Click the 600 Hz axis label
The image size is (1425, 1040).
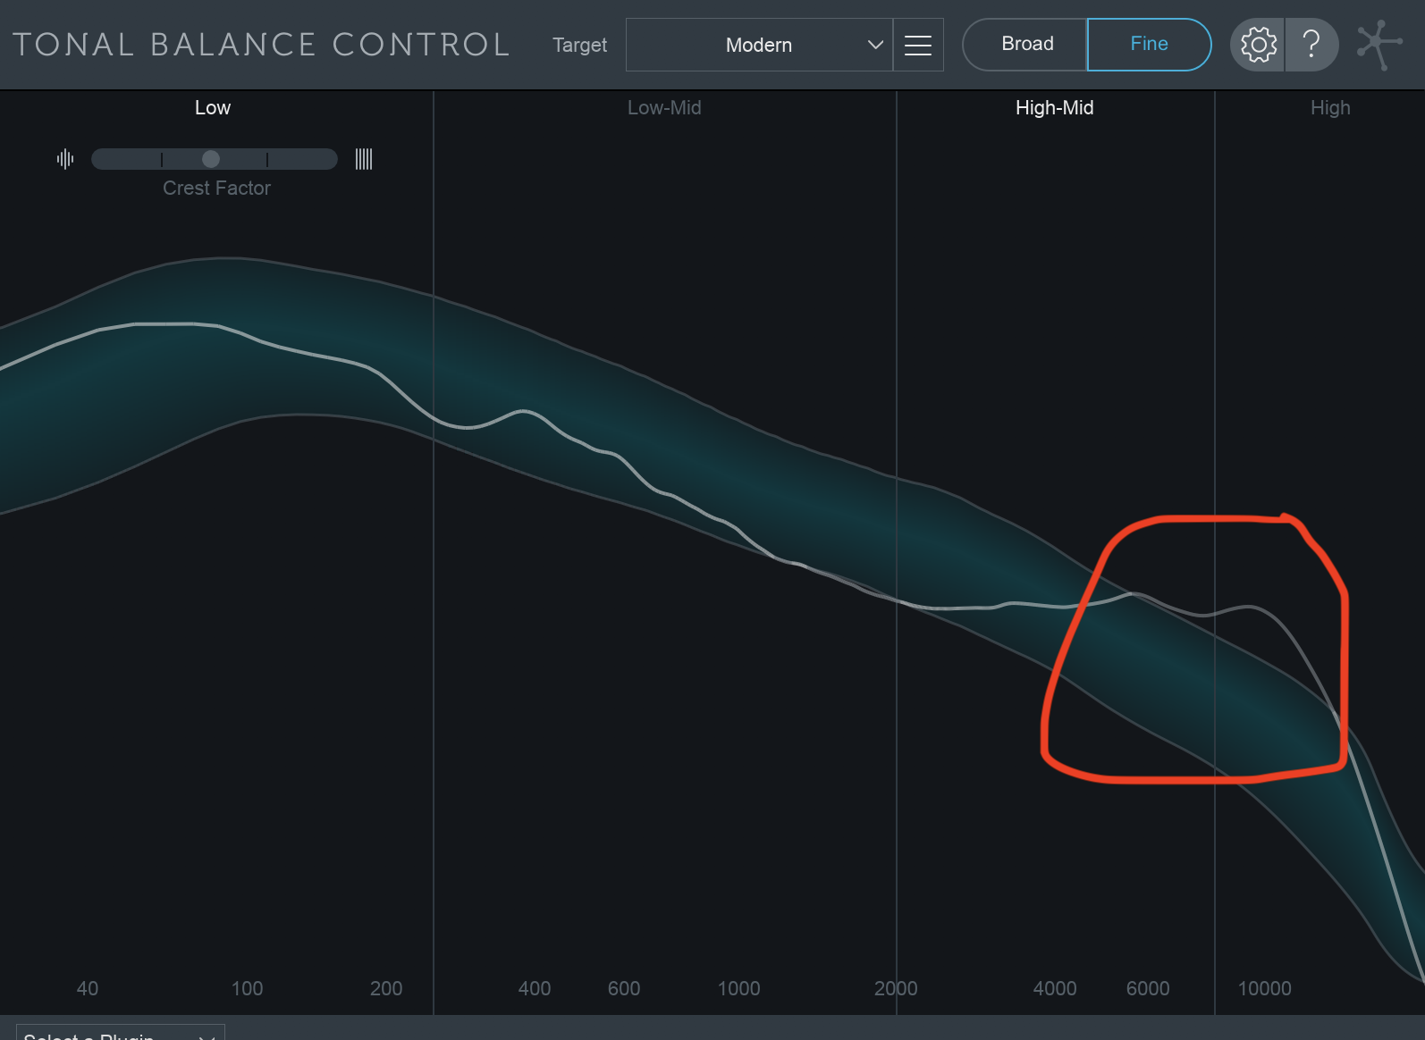624,988
